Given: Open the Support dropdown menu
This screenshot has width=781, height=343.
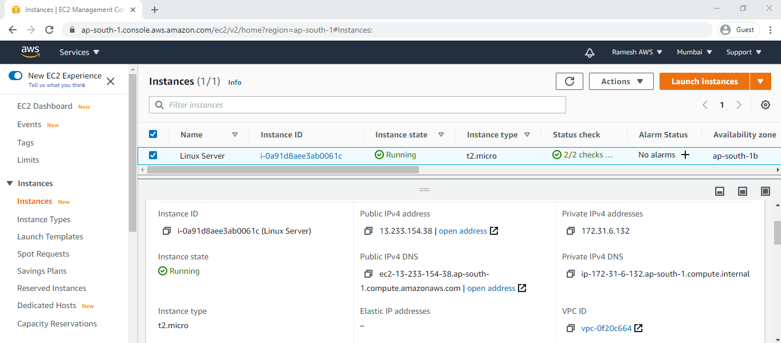Looking at the screenshot, I should (x=744, y=52).
